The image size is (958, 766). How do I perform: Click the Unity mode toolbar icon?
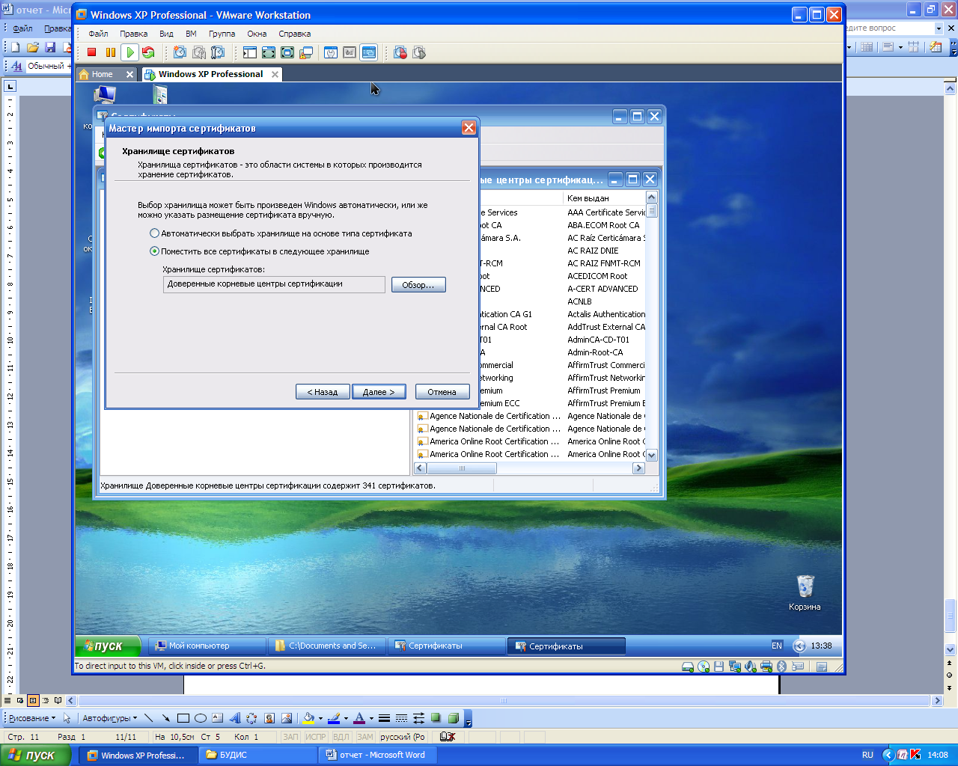(306, 52)
